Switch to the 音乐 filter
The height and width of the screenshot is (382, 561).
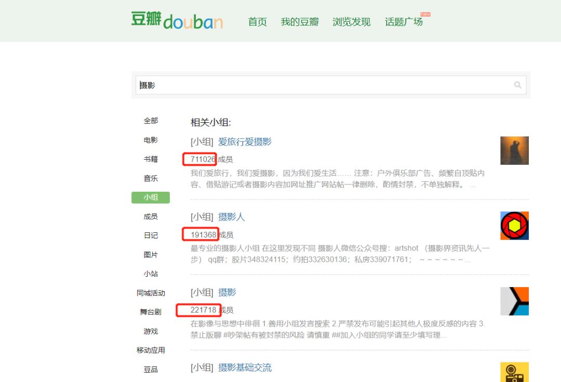click(151, 178)
